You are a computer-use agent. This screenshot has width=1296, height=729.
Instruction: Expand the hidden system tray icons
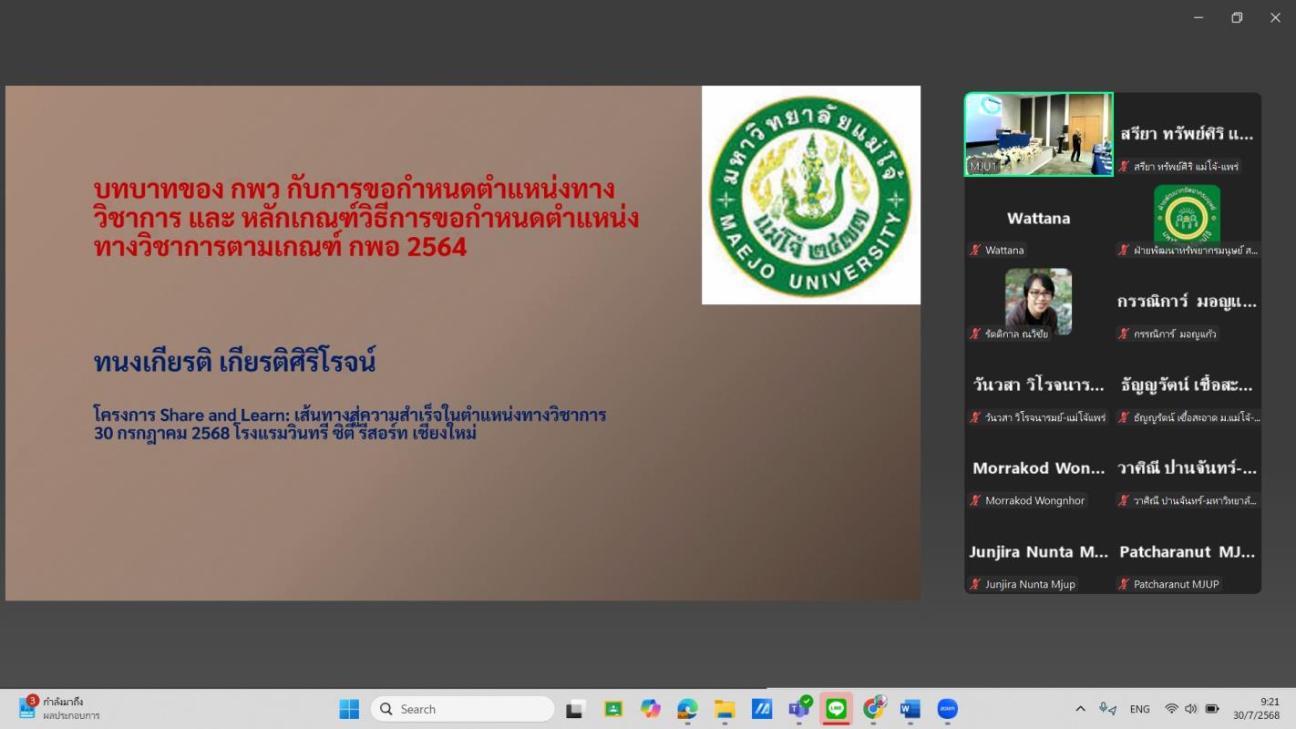1080,709
